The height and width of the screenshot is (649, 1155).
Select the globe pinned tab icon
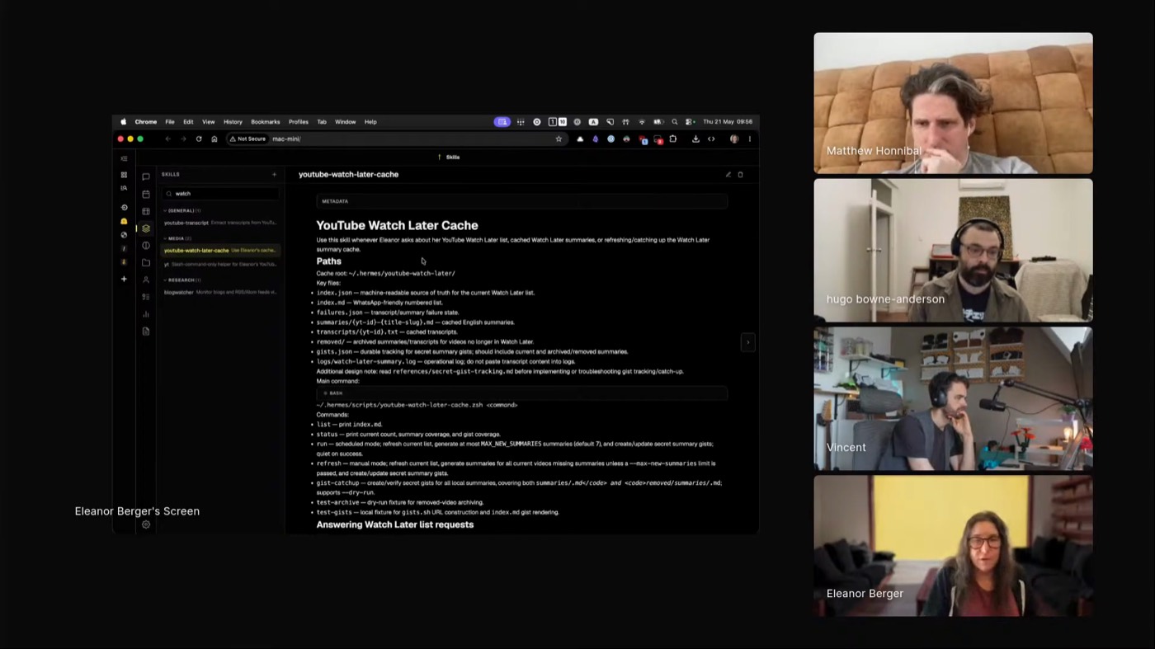click(x=124, y=235)
